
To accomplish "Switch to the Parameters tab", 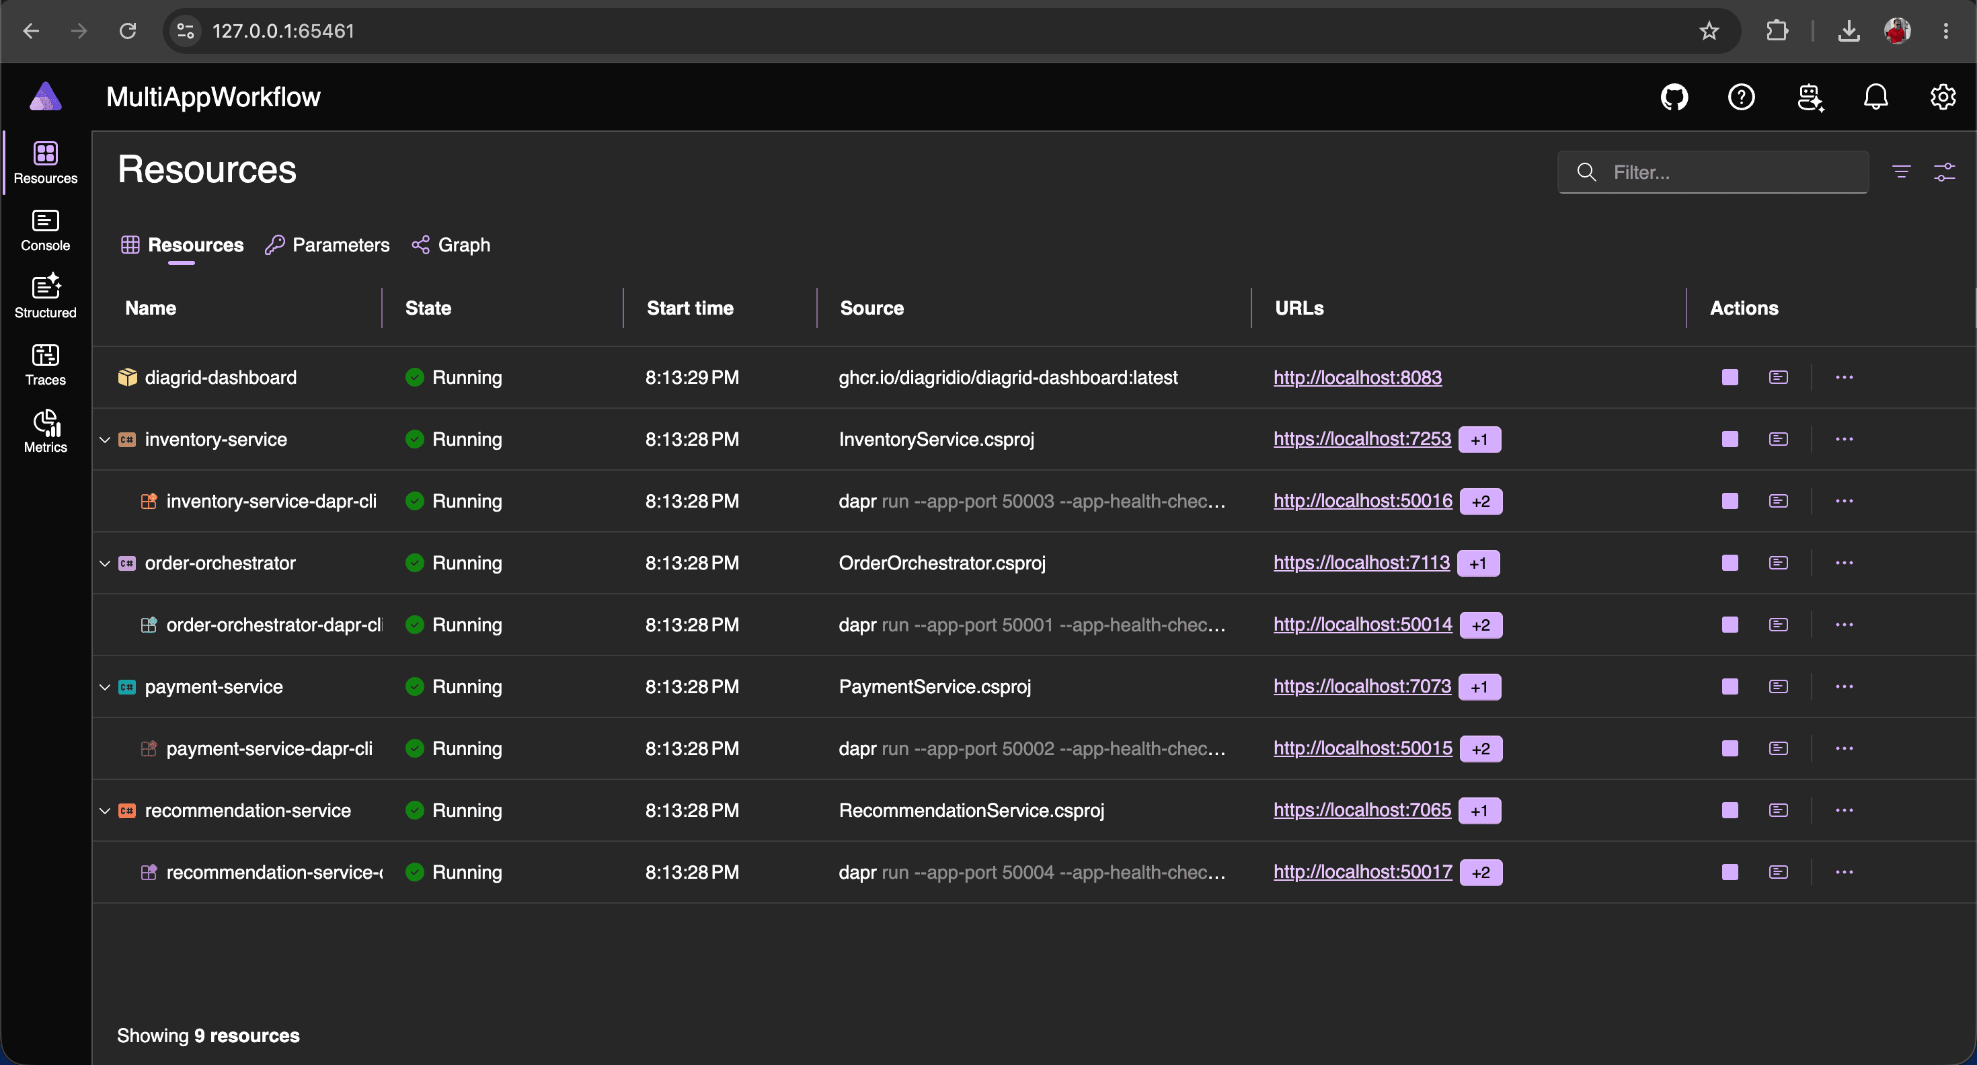I will tap(327, 245).
